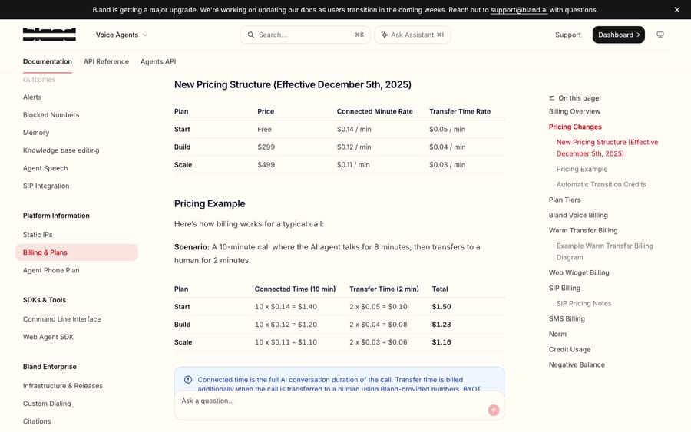The height and width of the screenshot is (432, 691).
Task: Click the info icon in callout
Action: click(188, 380)
